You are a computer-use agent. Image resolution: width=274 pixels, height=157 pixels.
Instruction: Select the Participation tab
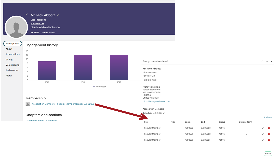tap(12, 43)
